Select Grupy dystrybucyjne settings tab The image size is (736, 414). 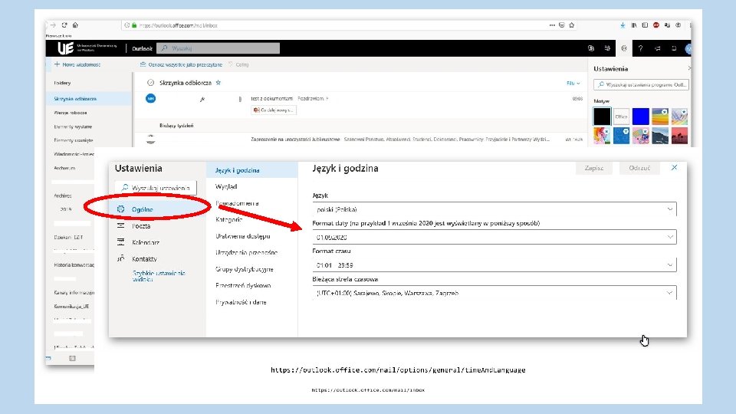[244, 269]
